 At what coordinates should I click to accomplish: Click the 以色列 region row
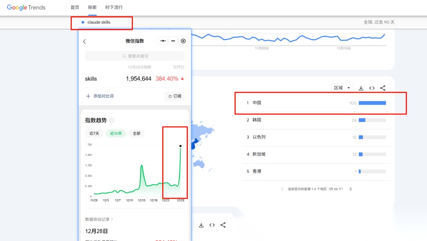(x=316, y=137)
